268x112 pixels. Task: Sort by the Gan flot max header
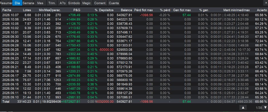(x=182, y=10)
